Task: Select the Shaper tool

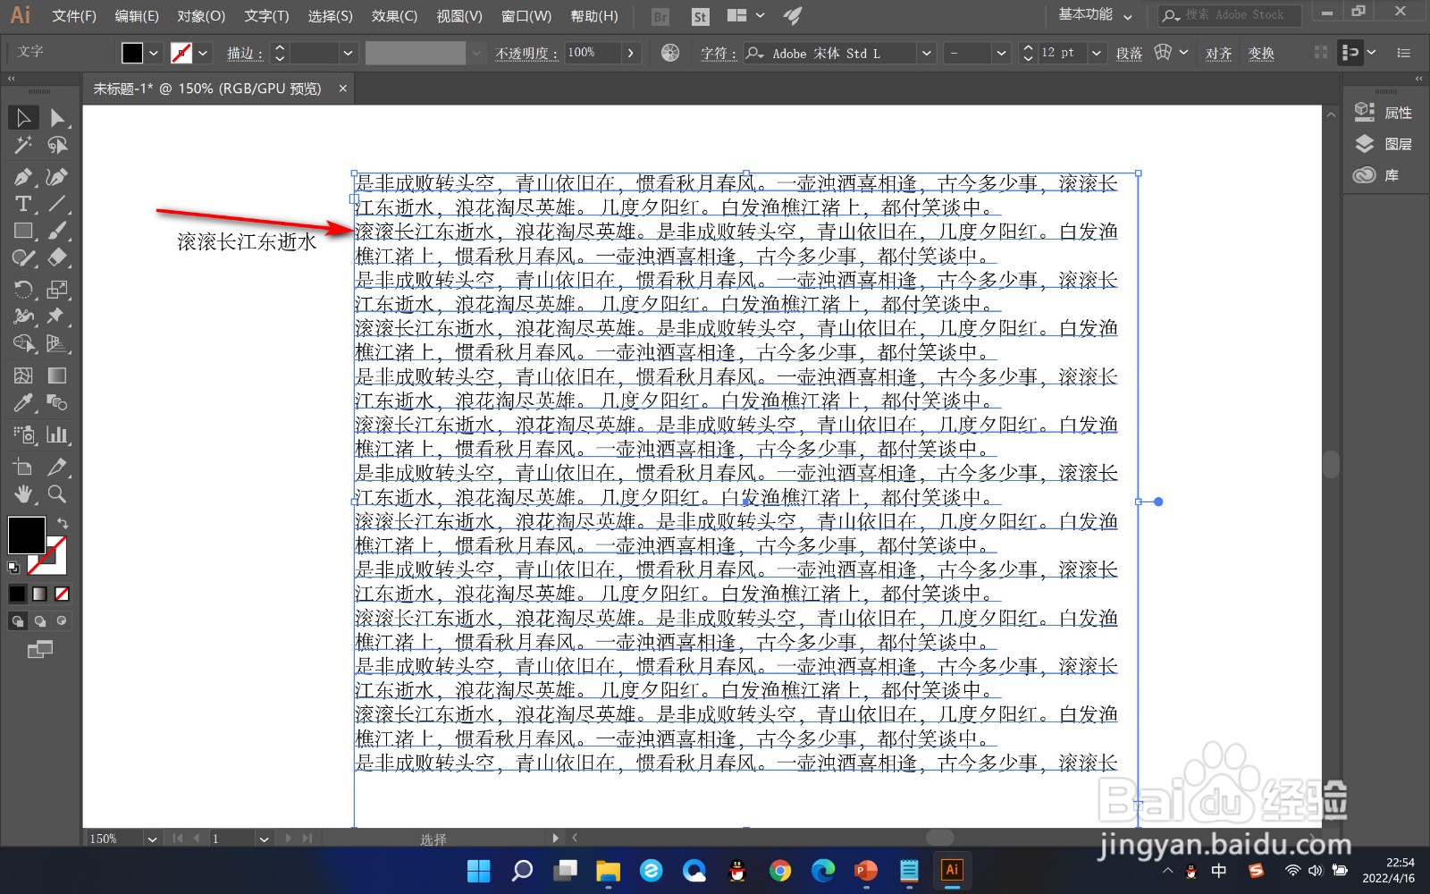Action: coord(23,258)
